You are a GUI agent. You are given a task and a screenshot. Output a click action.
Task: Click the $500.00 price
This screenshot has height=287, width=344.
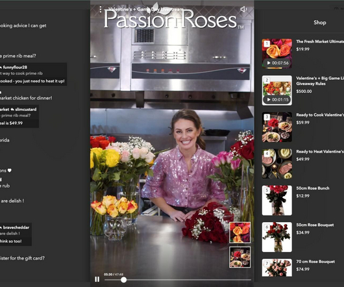coord(304,92)
